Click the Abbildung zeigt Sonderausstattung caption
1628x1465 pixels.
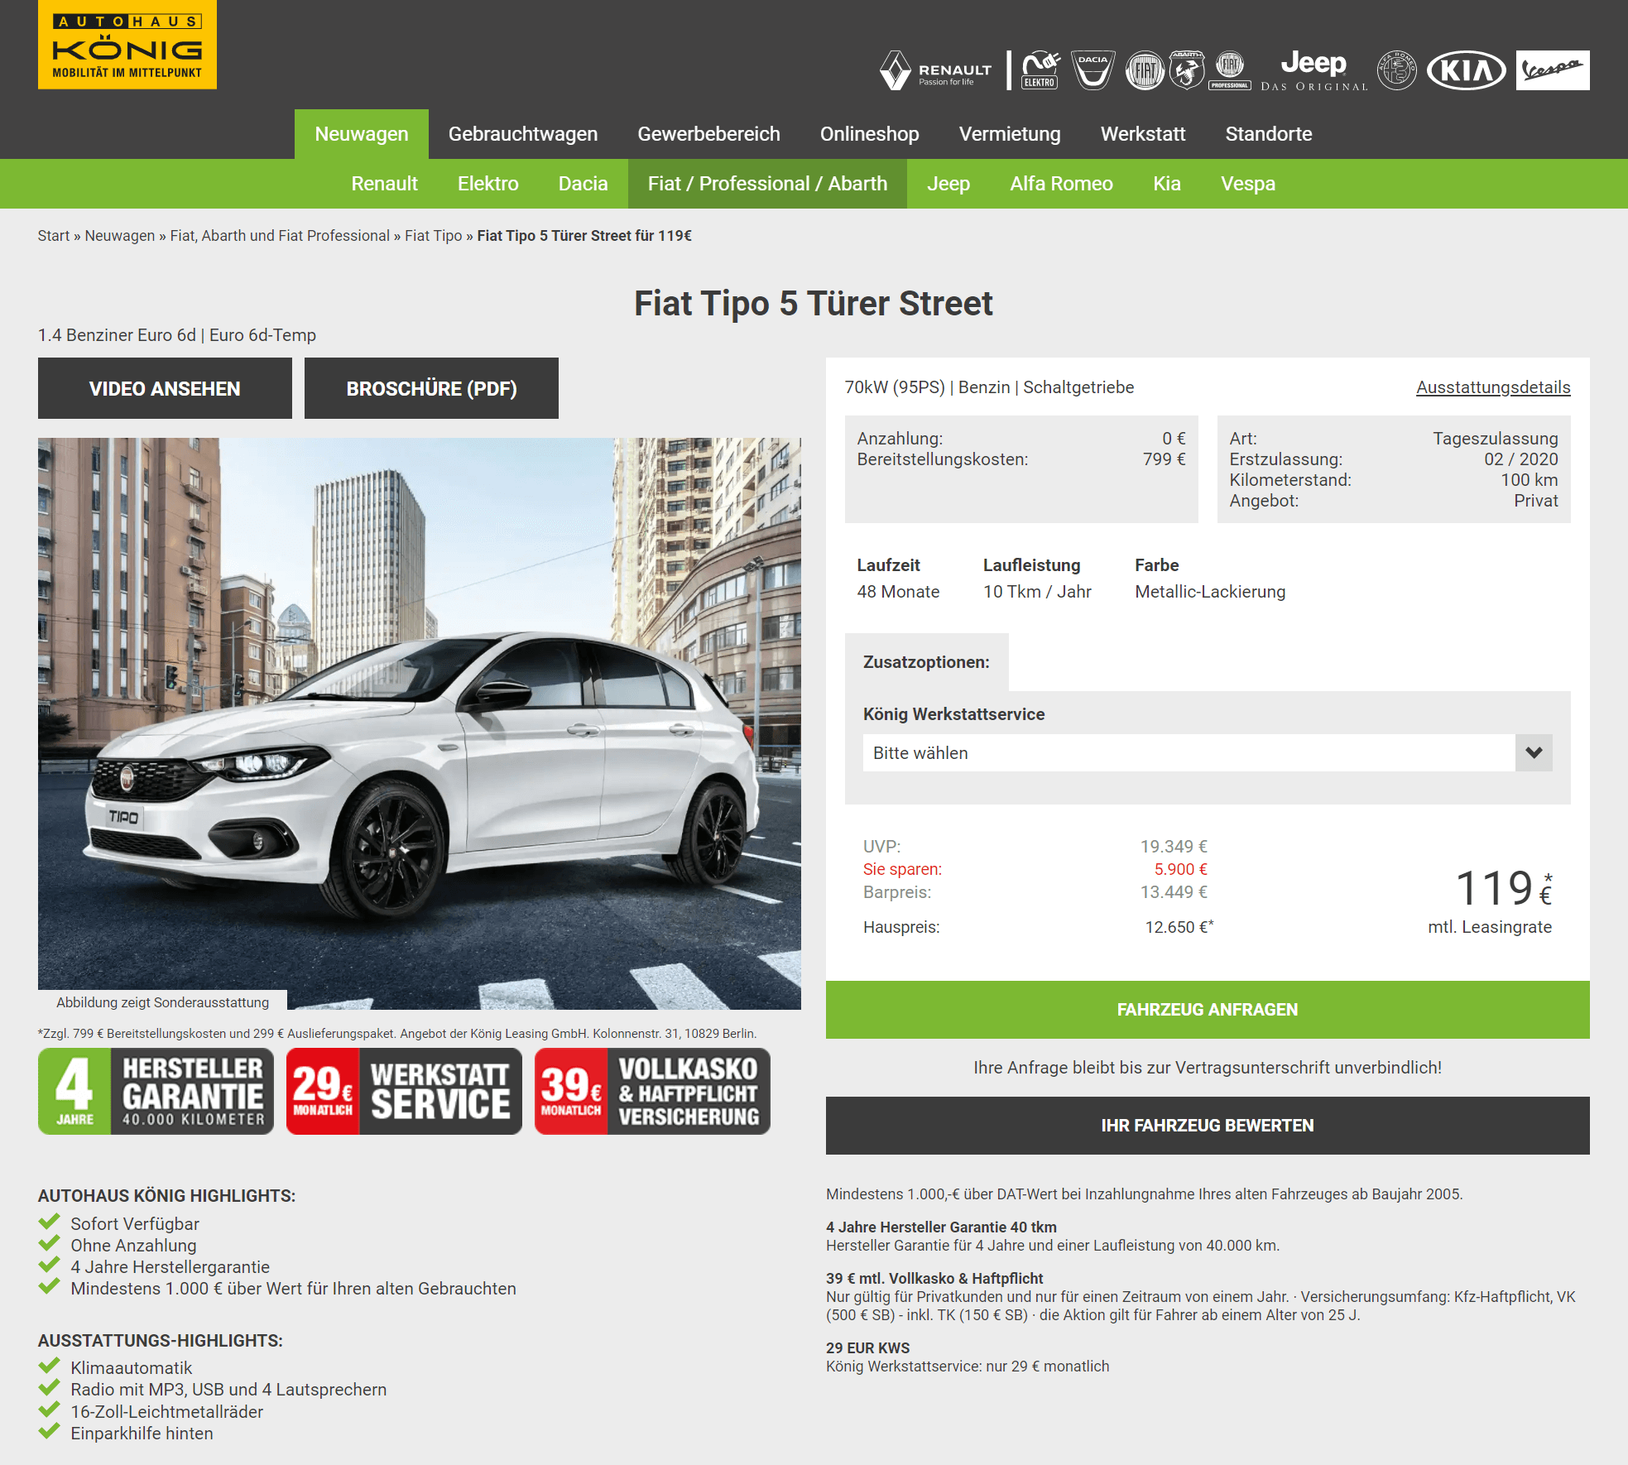[x=162, y=1002]
